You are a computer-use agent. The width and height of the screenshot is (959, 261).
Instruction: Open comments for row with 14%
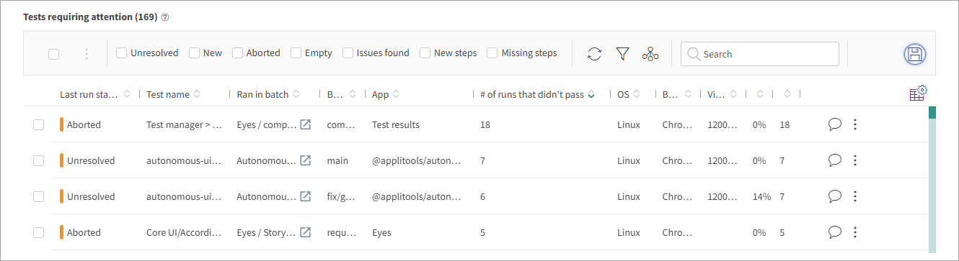click(835, 196)
